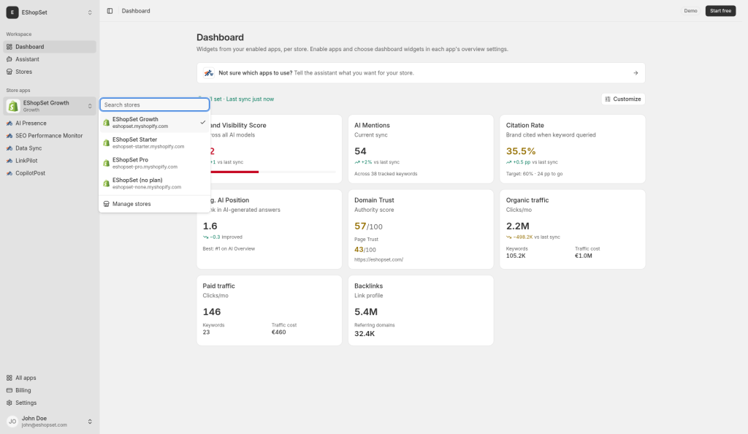Open Manage stores from dropdown
The image size is (748, 434).
(155, 204)
